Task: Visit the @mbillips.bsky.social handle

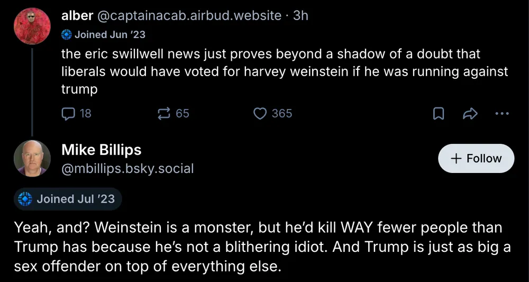Action: 127,168
